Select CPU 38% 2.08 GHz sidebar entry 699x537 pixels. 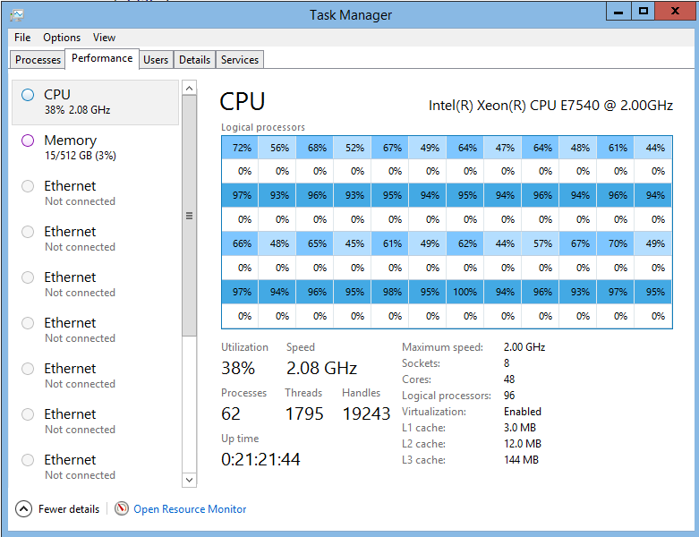pos(95,102)
